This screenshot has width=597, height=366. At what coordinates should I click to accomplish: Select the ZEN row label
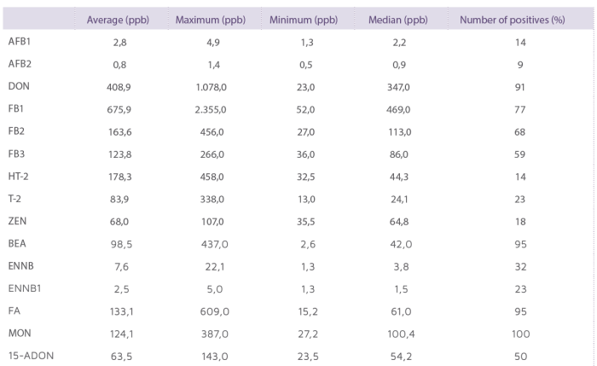[18, 221]
